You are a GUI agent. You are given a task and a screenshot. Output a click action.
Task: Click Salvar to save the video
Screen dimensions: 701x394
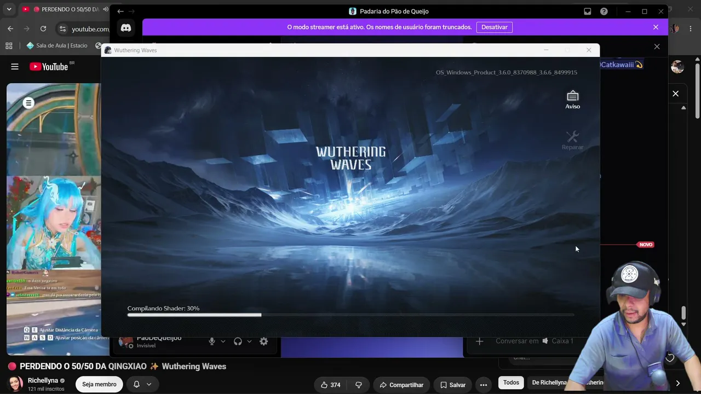tap(452, 385)
